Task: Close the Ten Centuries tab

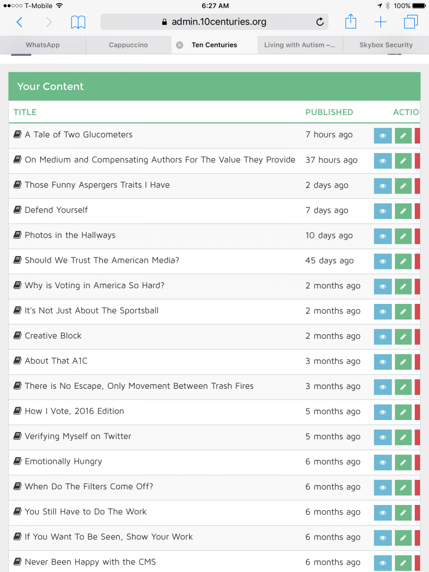Action: pyautogui.click(x=180, y=45)
